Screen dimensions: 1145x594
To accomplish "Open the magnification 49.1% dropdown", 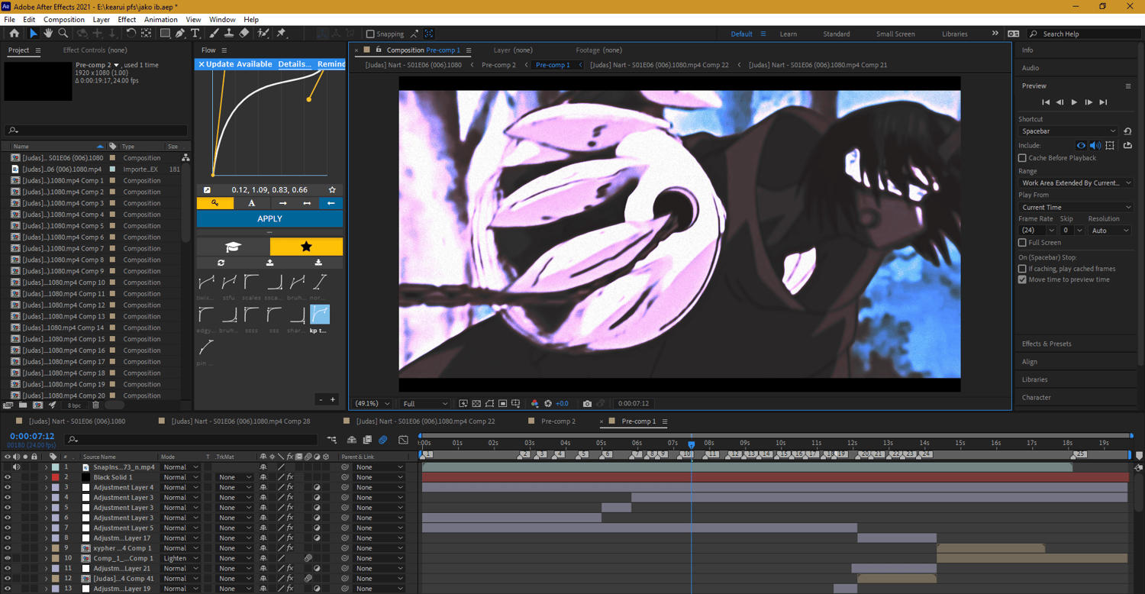I will tap(372, 403).
